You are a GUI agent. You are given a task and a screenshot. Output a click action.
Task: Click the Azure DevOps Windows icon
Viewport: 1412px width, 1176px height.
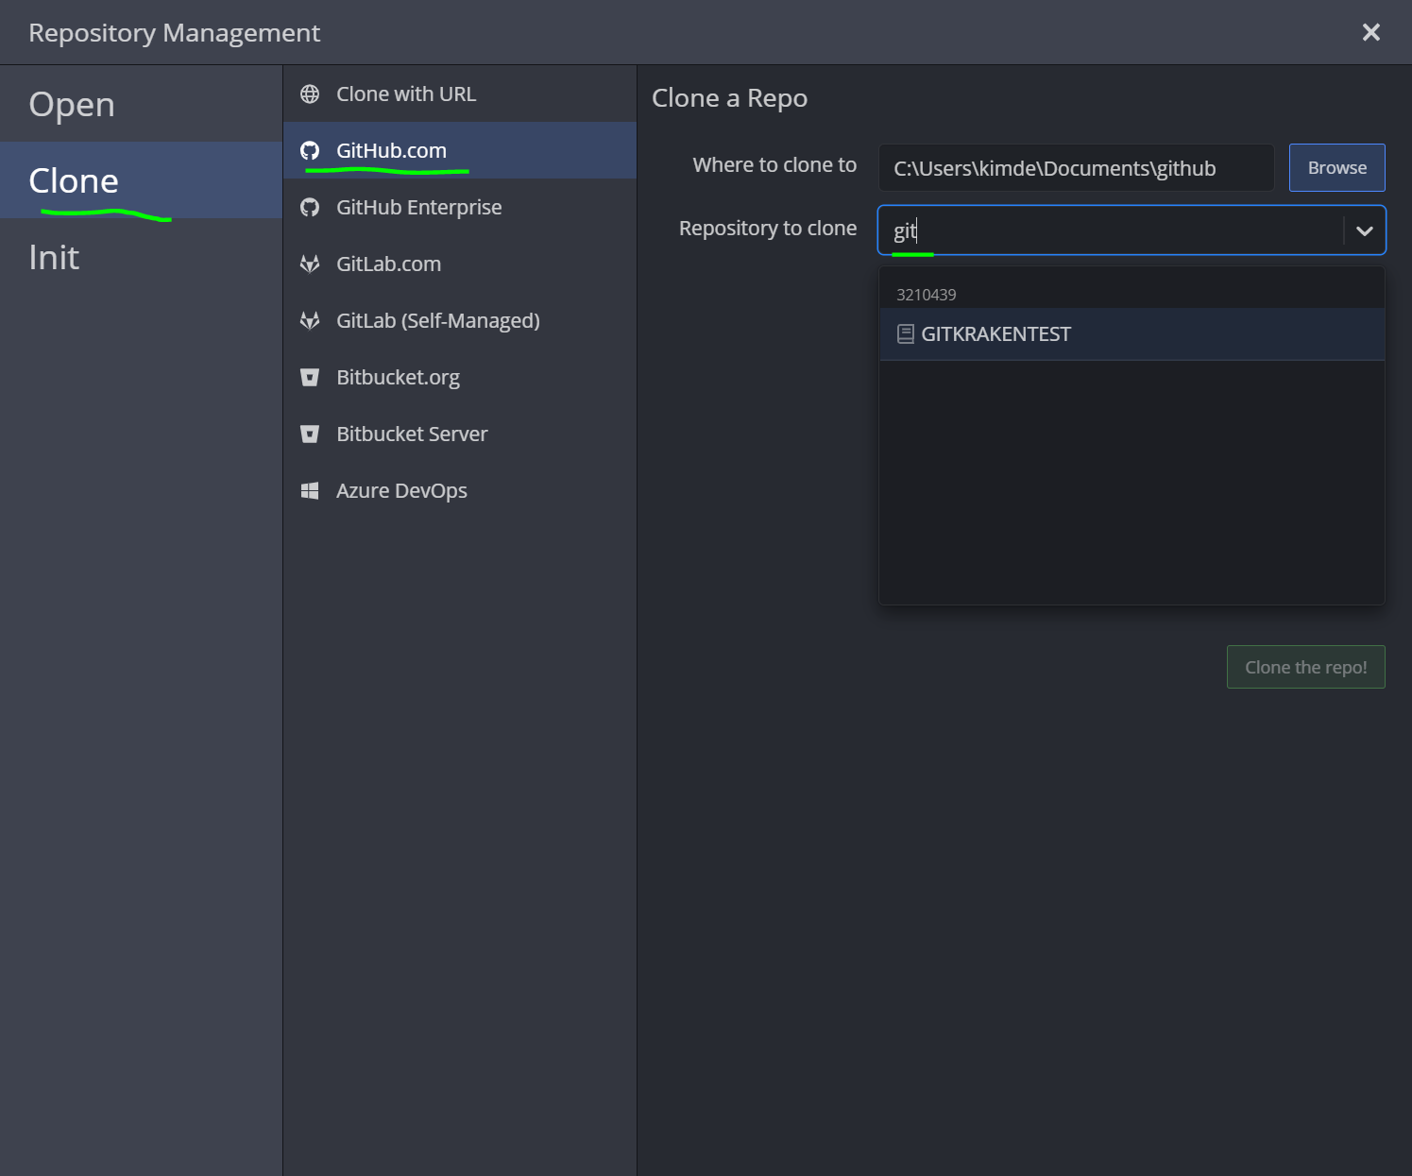pyautogui.click(x=310, y=491)
